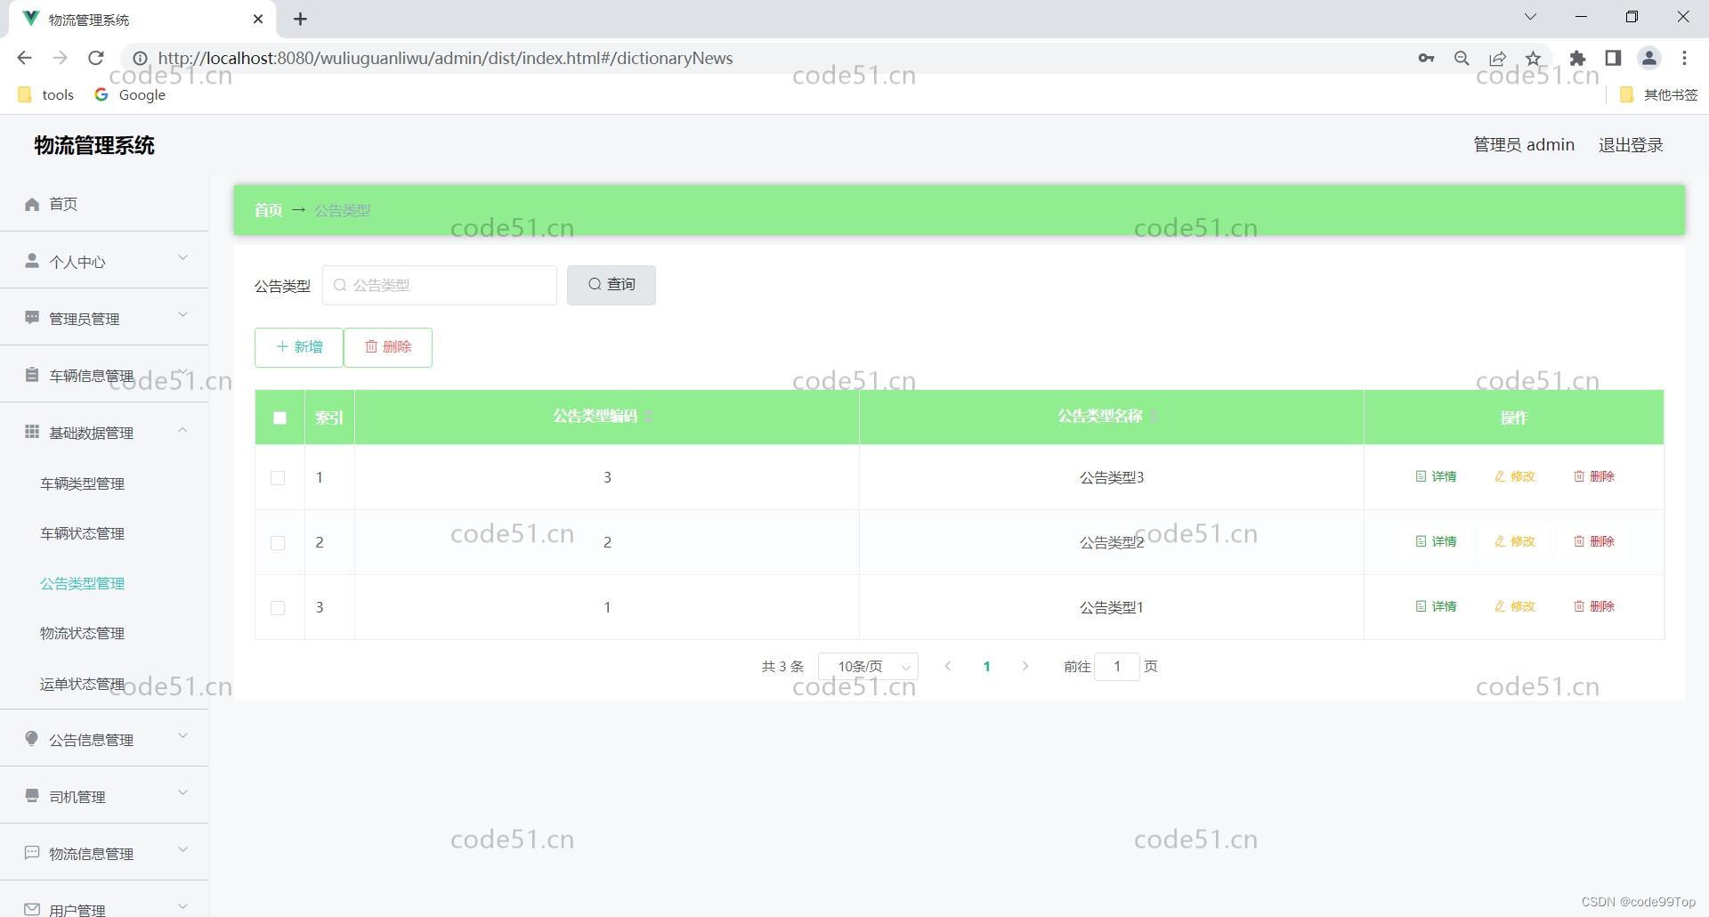Close the 物流管理系统 browser tab
This screenshot has width=1709, height=917.
(258, 19)
